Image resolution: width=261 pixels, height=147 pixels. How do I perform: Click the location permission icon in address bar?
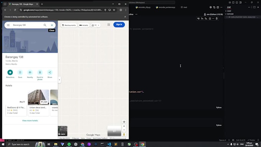[105, 10]
